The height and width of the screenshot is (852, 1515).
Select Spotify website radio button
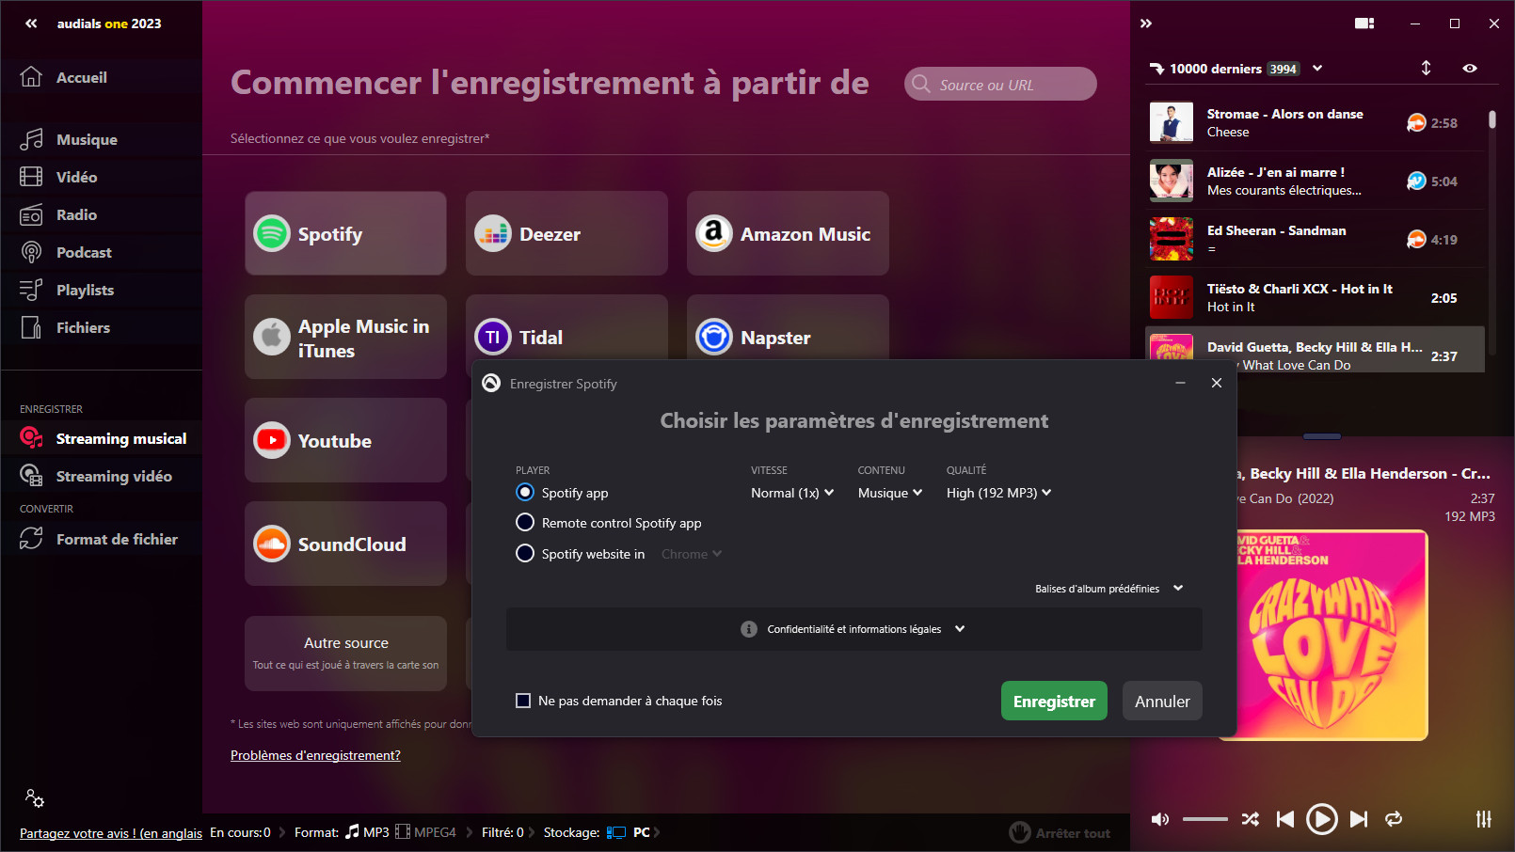tap(525, 554)
